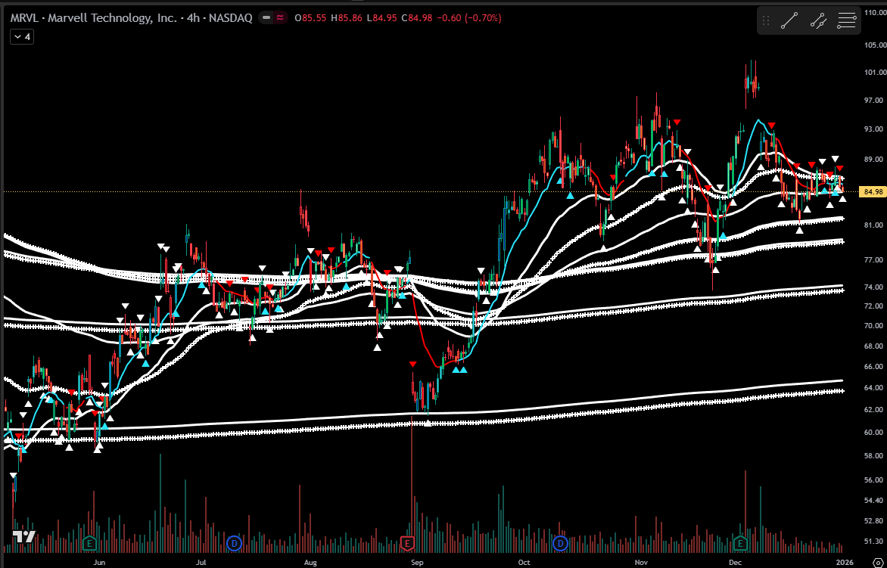The height and width of the screenshot is (568, 887).
Task: Click the H85.86 high value in header
Action: tap(347, 18)
